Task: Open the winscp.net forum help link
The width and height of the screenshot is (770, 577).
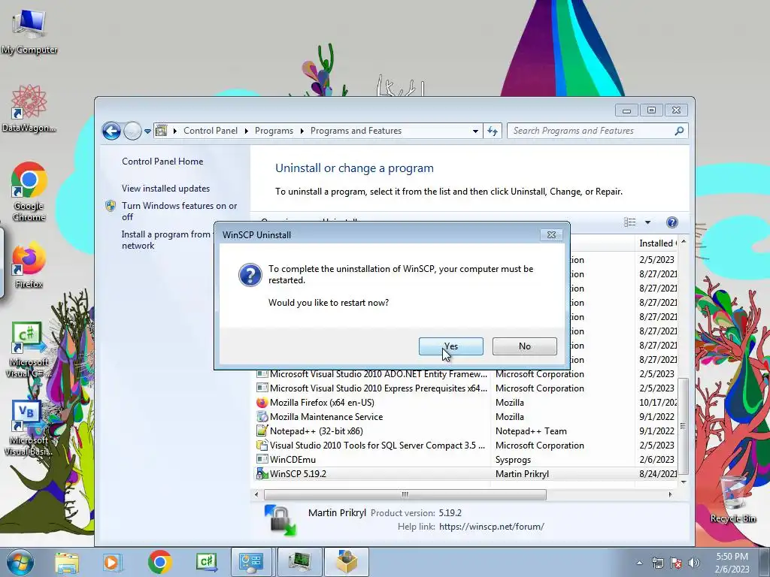Action: pos(492,527)
